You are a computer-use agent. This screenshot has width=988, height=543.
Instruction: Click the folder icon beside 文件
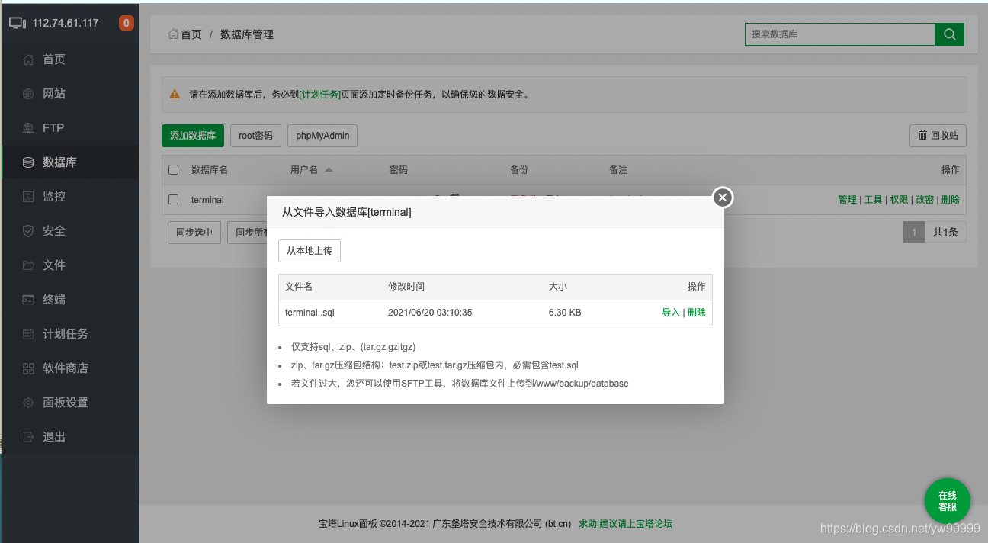click(x=29, y=265)
